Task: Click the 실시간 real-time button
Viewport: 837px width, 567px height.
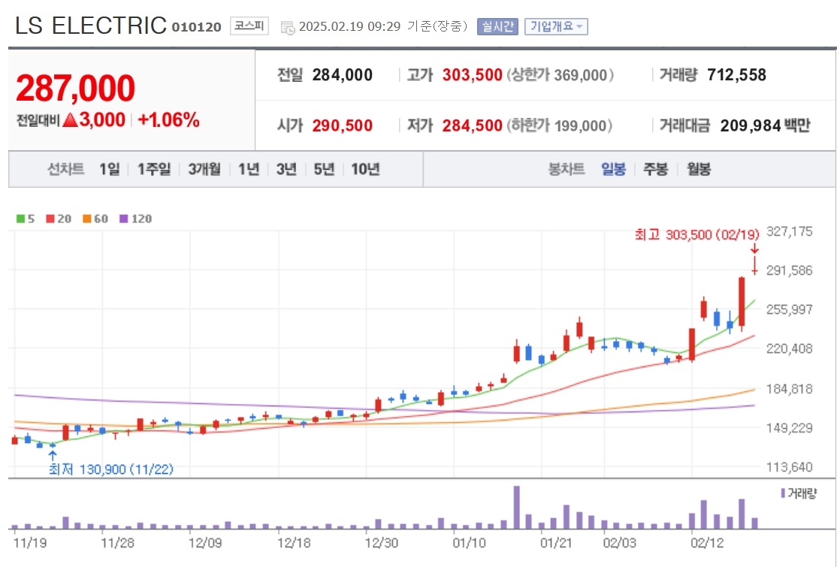Action: (497, 26)
